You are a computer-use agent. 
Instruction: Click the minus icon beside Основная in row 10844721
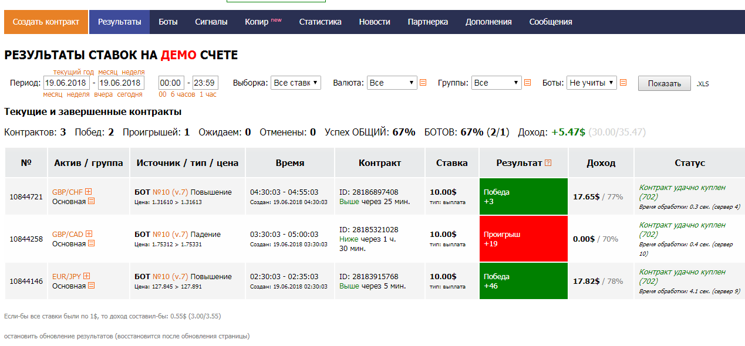[92, 202]
